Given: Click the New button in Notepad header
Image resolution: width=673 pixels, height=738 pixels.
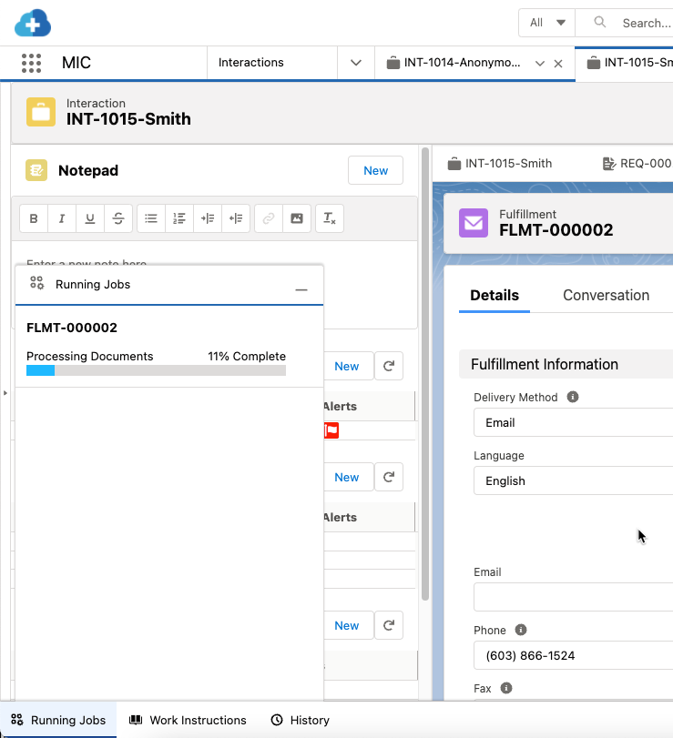Looking at the screenshot, I should point(375,170).
